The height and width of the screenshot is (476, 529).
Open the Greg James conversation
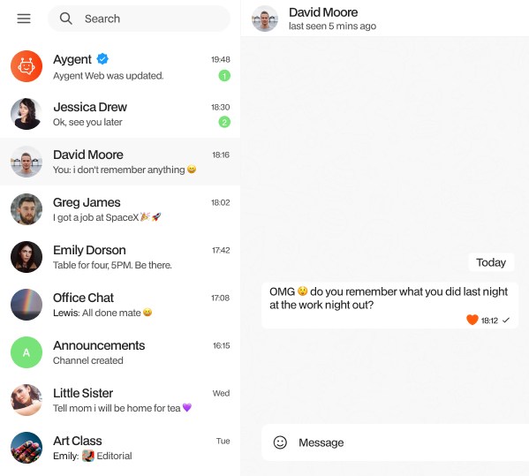click(120, 209)
